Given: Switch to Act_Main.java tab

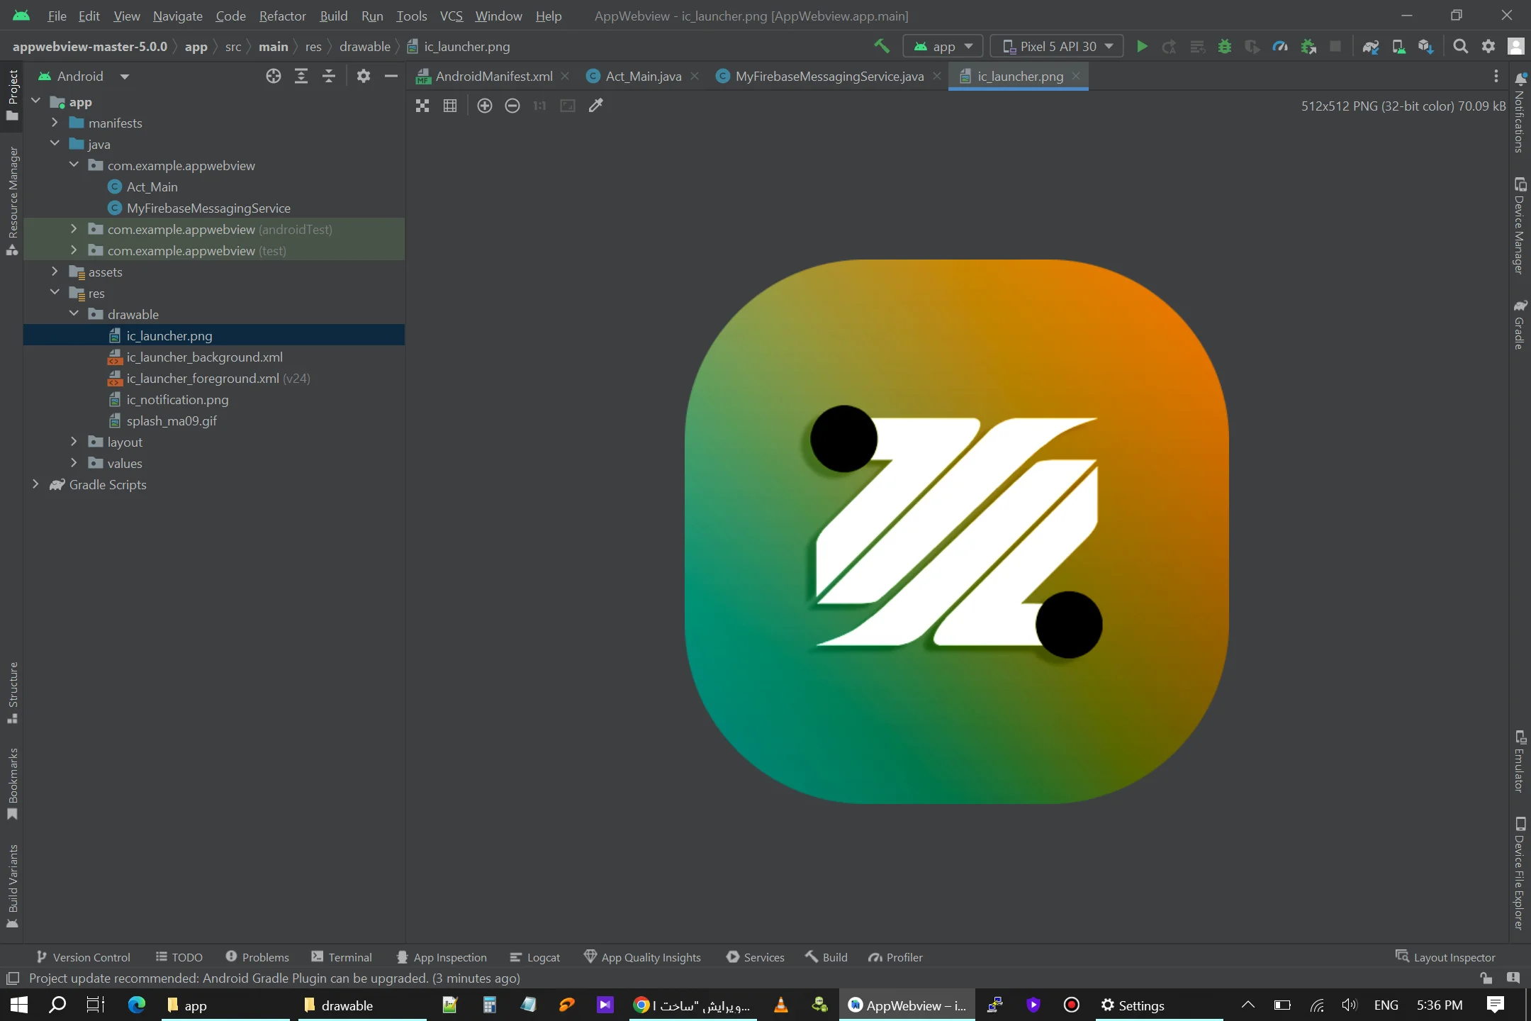Looking at the screenshot, I should pos(644,76).
